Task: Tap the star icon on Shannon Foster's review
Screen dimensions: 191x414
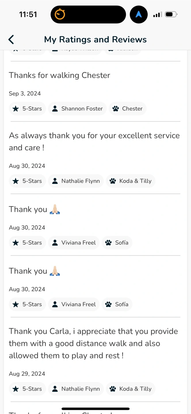Action: (16, 109)
